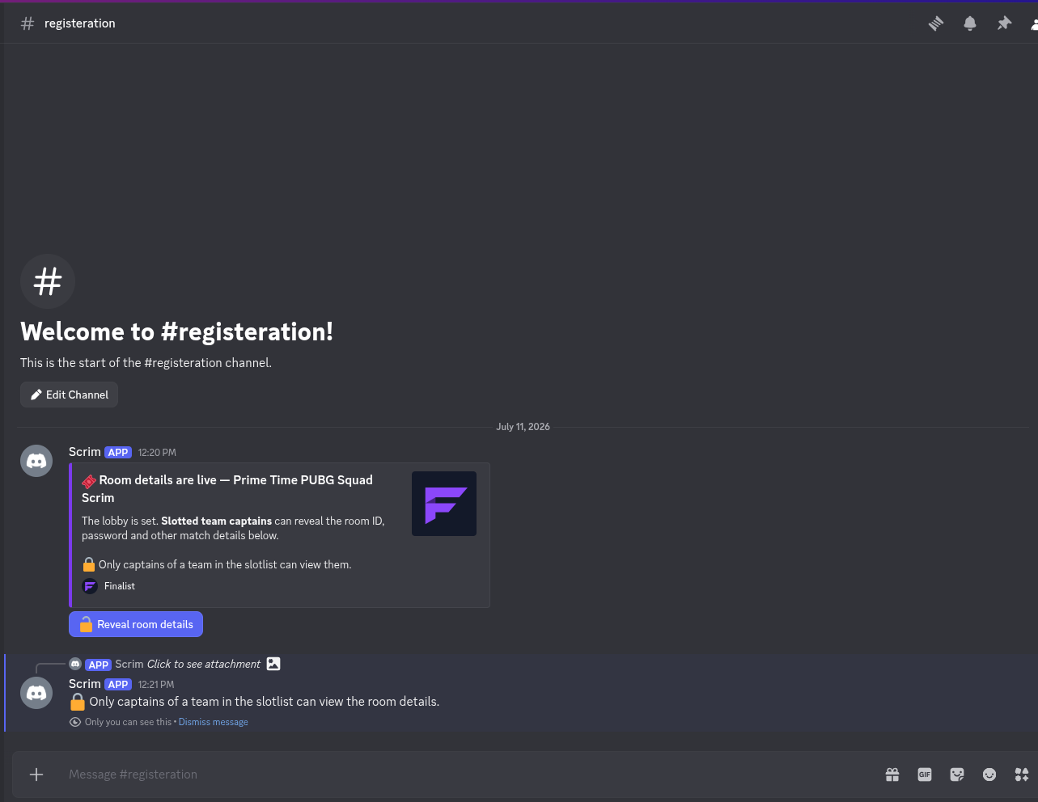Toggle the member list icon
Viewport: 1038px width, 802px height.
coord(1034,23)
